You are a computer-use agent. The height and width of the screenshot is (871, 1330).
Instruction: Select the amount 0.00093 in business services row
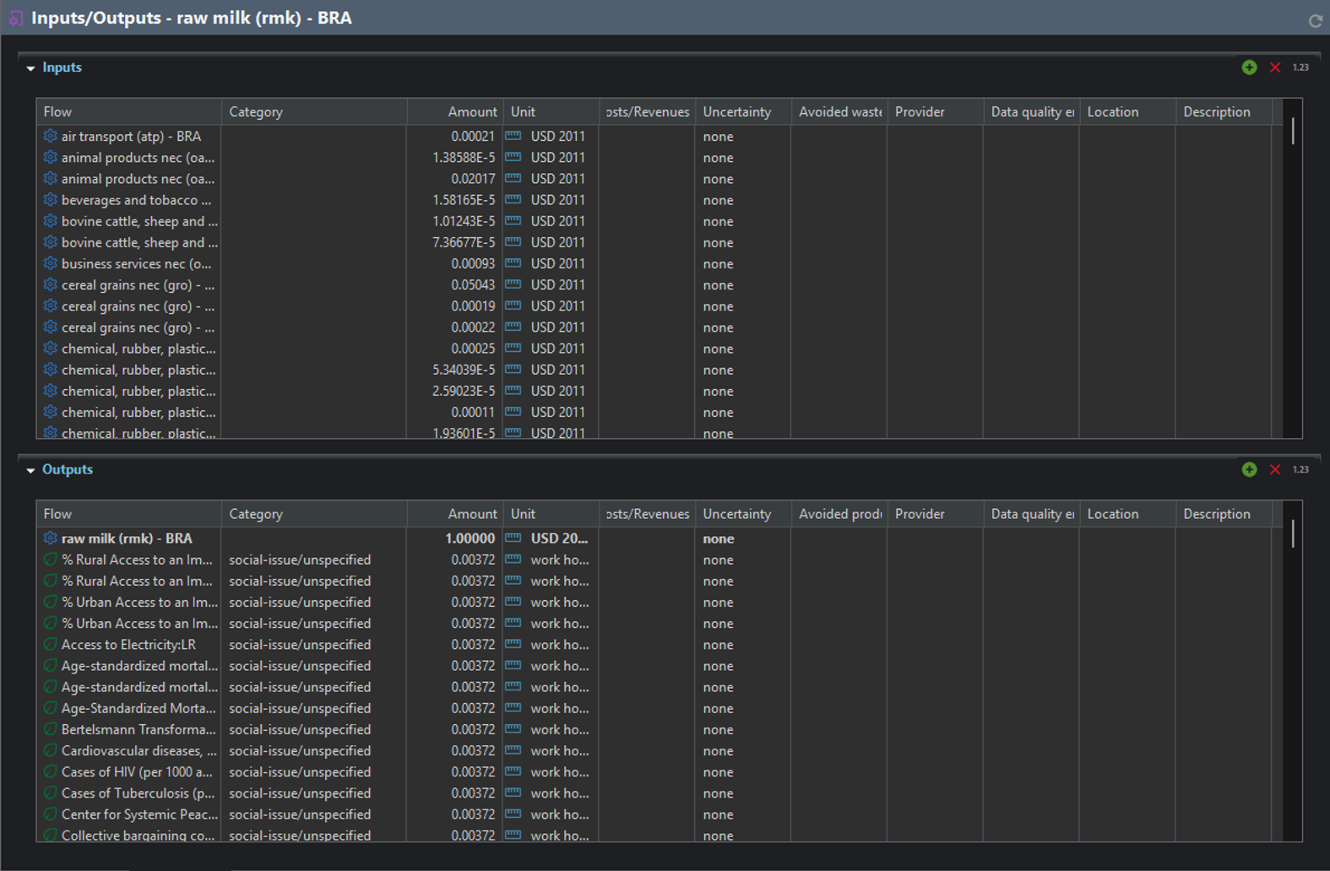tap(473, 263)
